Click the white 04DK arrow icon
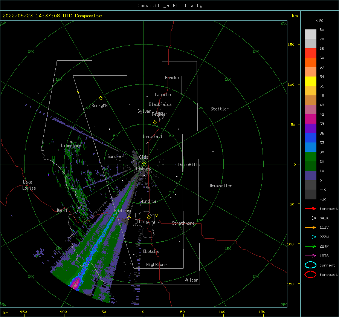339x317 pixels. [310, 218]
